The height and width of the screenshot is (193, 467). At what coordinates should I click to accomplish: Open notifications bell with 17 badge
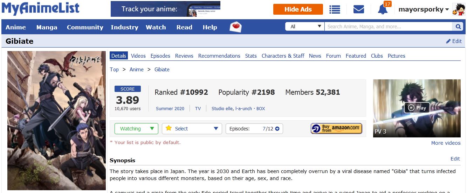tap(383, 9)
